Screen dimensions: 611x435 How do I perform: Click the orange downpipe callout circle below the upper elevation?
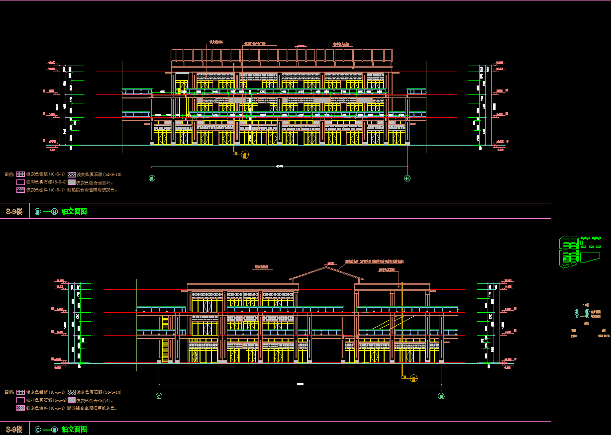244,155
